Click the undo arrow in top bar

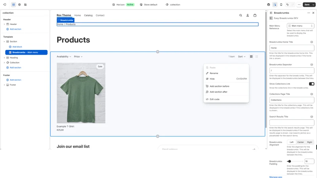287,4
